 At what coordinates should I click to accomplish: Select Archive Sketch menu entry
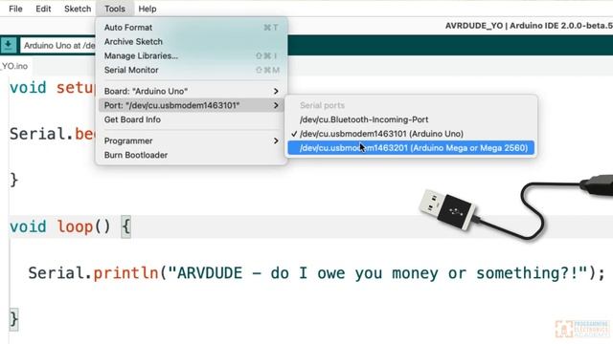click(x=192, y=41)
